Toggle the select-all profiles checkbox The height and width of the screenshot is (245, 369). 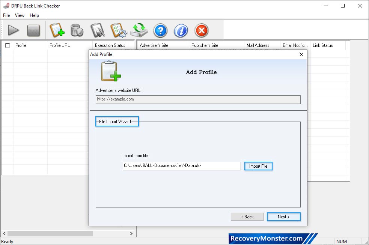[6, 45]
